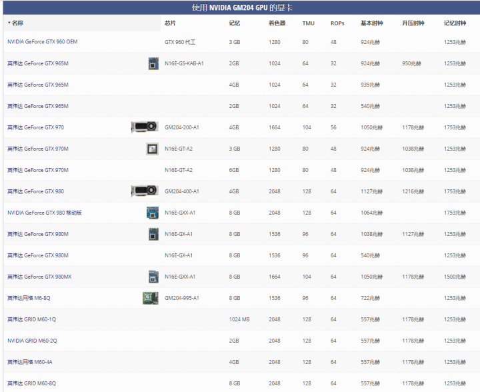Select the 1500 memory clock cell
This screenshot has height=392, width=480.
455,277
